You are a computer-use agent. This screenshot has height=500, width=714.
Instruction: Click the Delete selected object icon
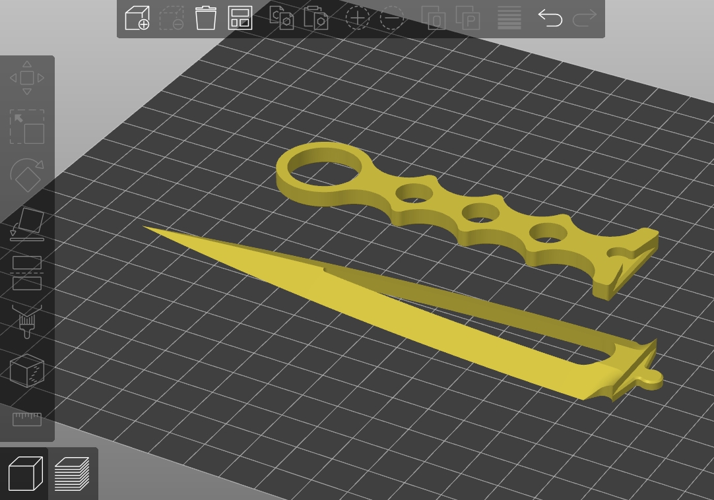point(172,18)
